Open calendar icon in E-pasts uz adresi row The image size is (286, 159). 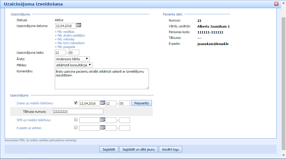[102, 128]
